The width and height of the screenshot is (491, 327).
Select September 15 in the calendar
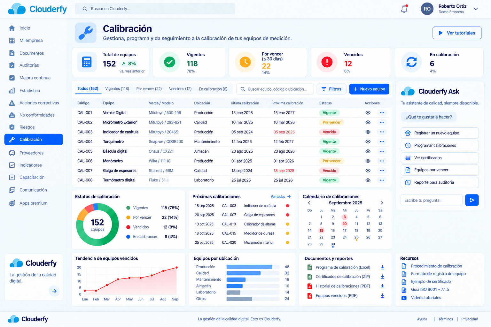click(x=321, y=231)
